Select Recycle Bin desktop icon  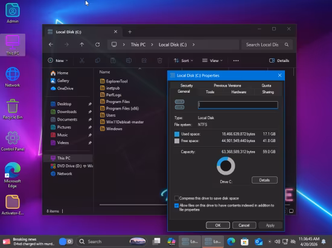pos(13,109)
